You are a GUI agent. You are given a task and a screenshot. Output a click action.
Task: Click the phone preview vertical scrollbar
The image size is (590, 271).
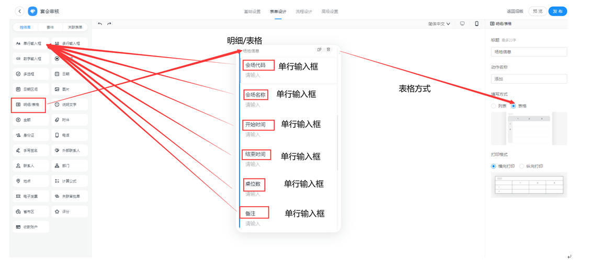(x=337, y=142)
